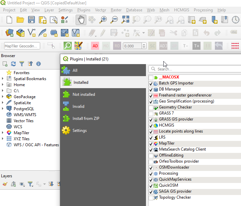Expand the C:\ drive node
This screenshot has height=206, width=241.
[x=3, y=90]
